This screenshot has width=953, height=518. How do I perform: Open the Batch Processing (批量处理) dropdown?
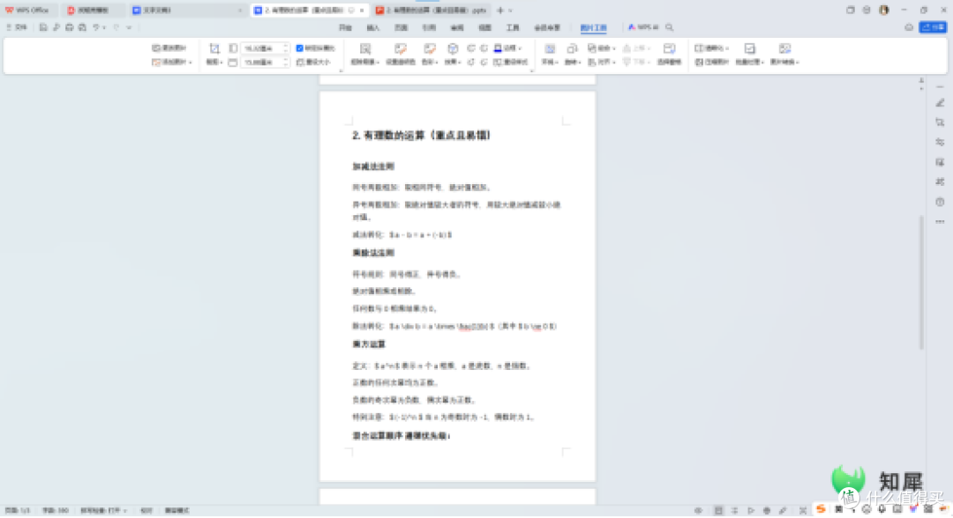coord(749,54)
